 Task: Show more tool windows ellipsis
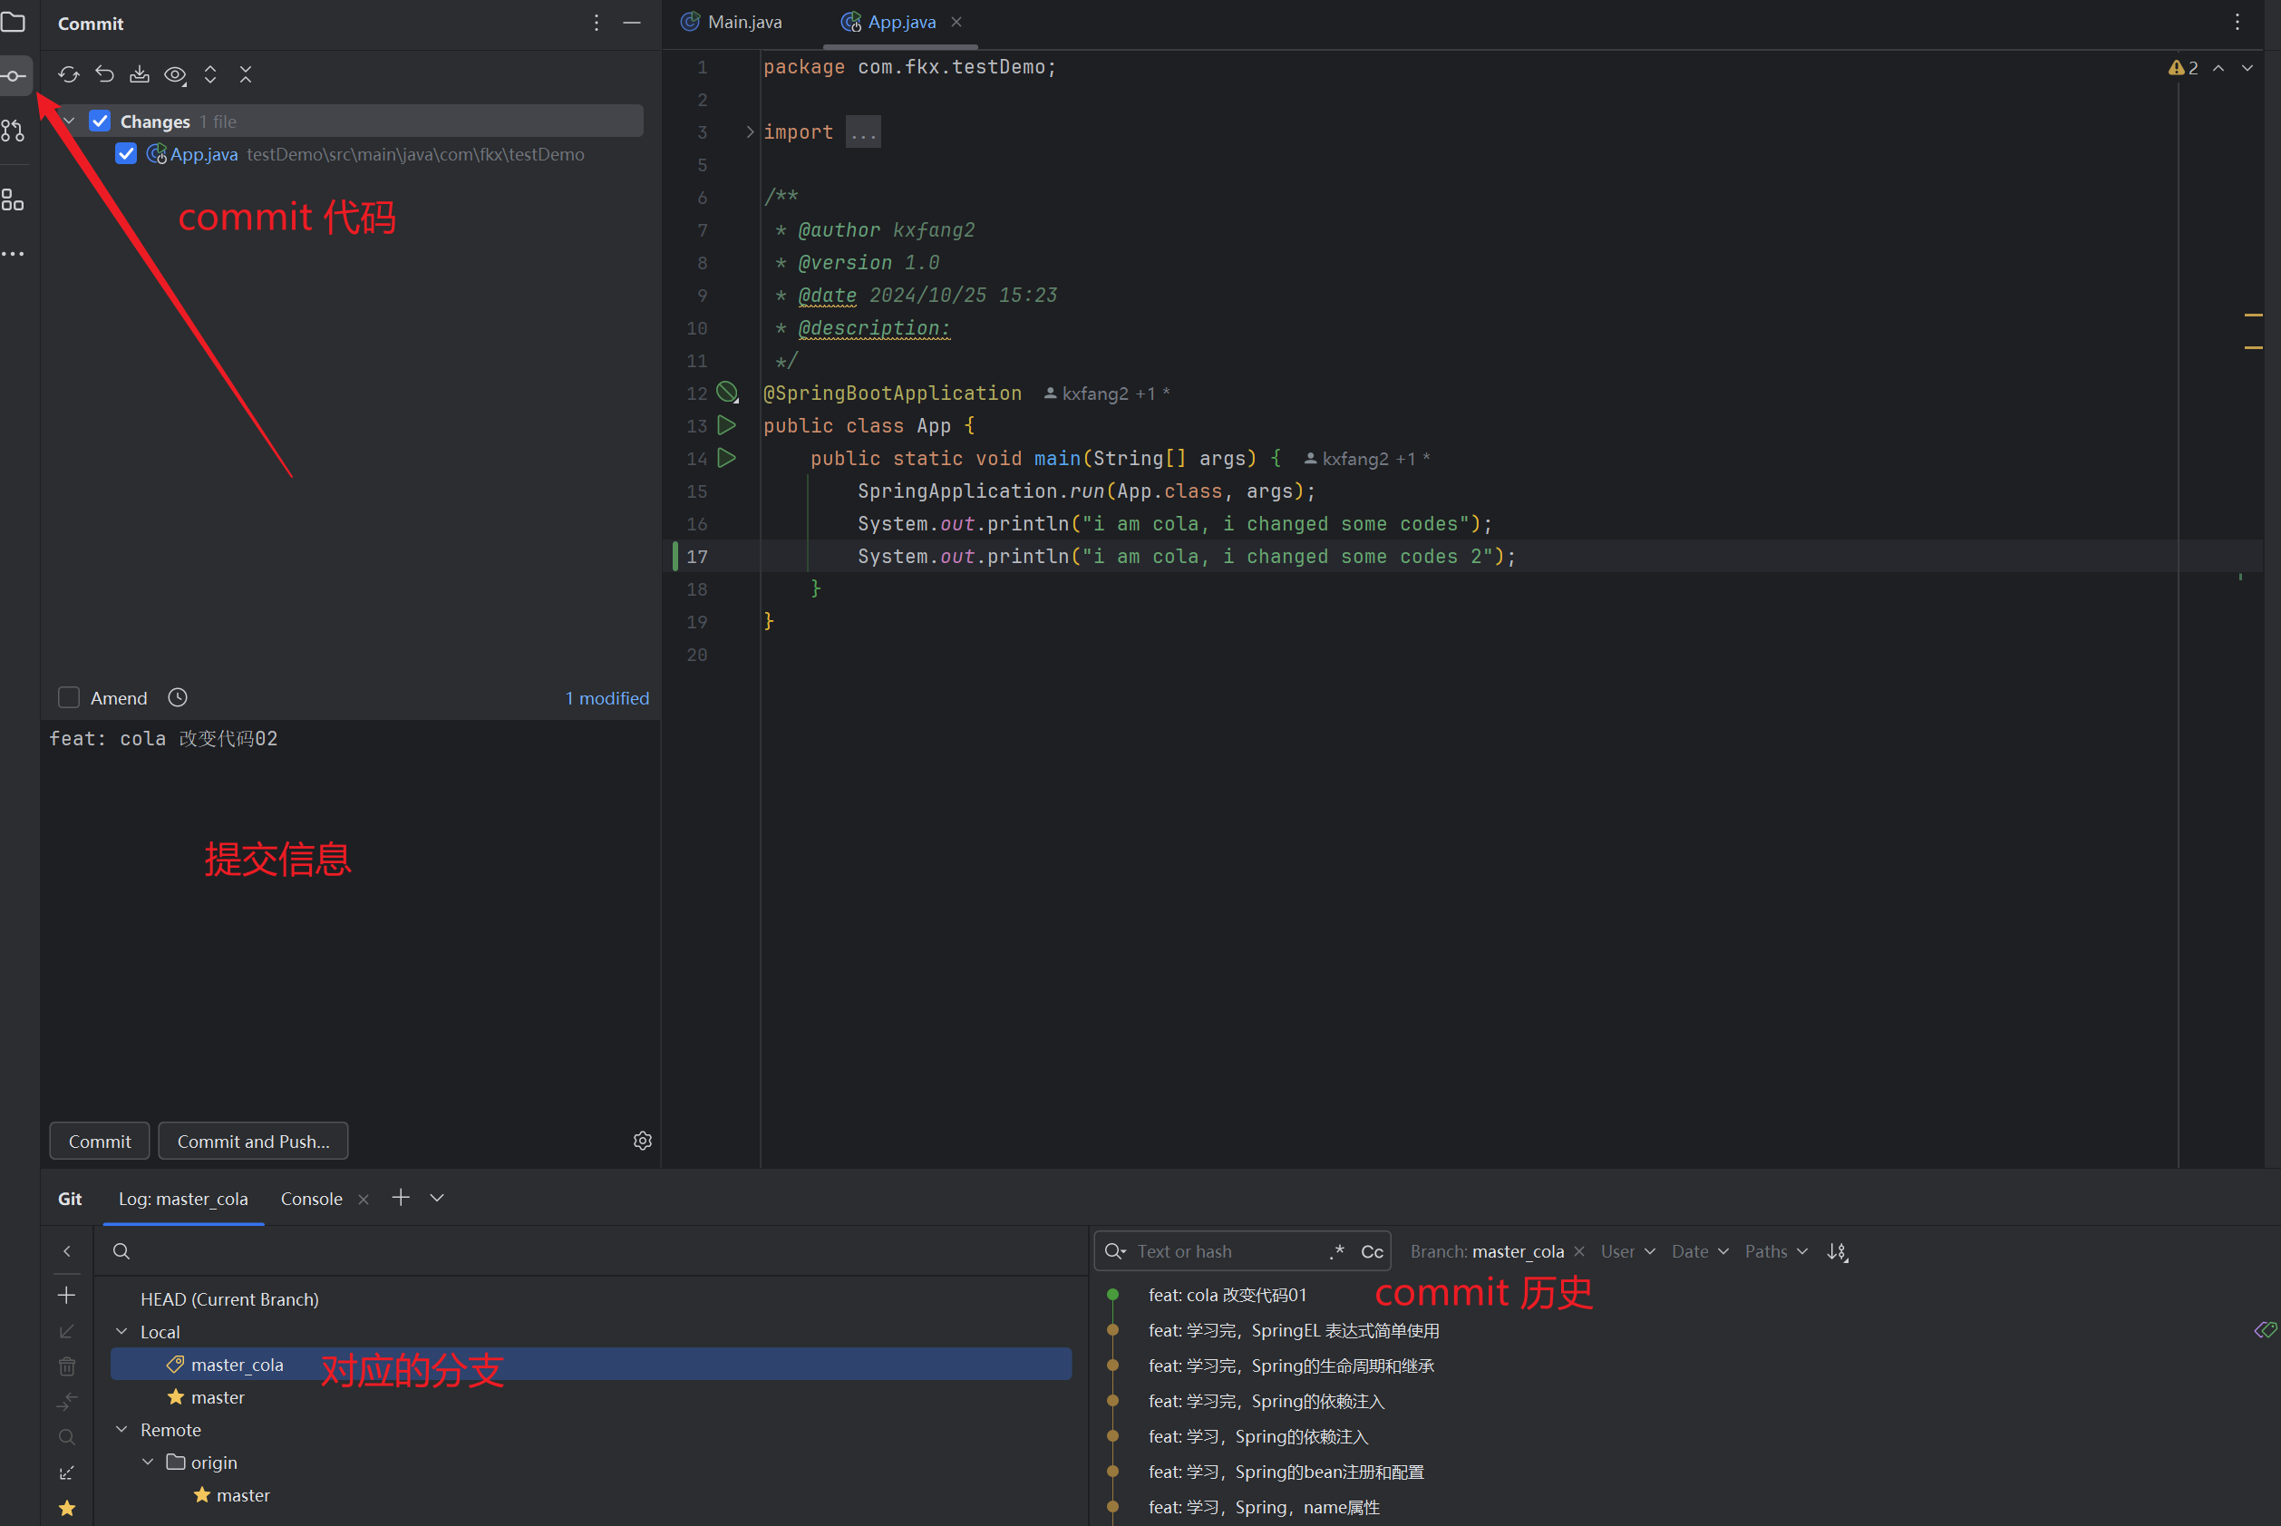coord(14,253)
